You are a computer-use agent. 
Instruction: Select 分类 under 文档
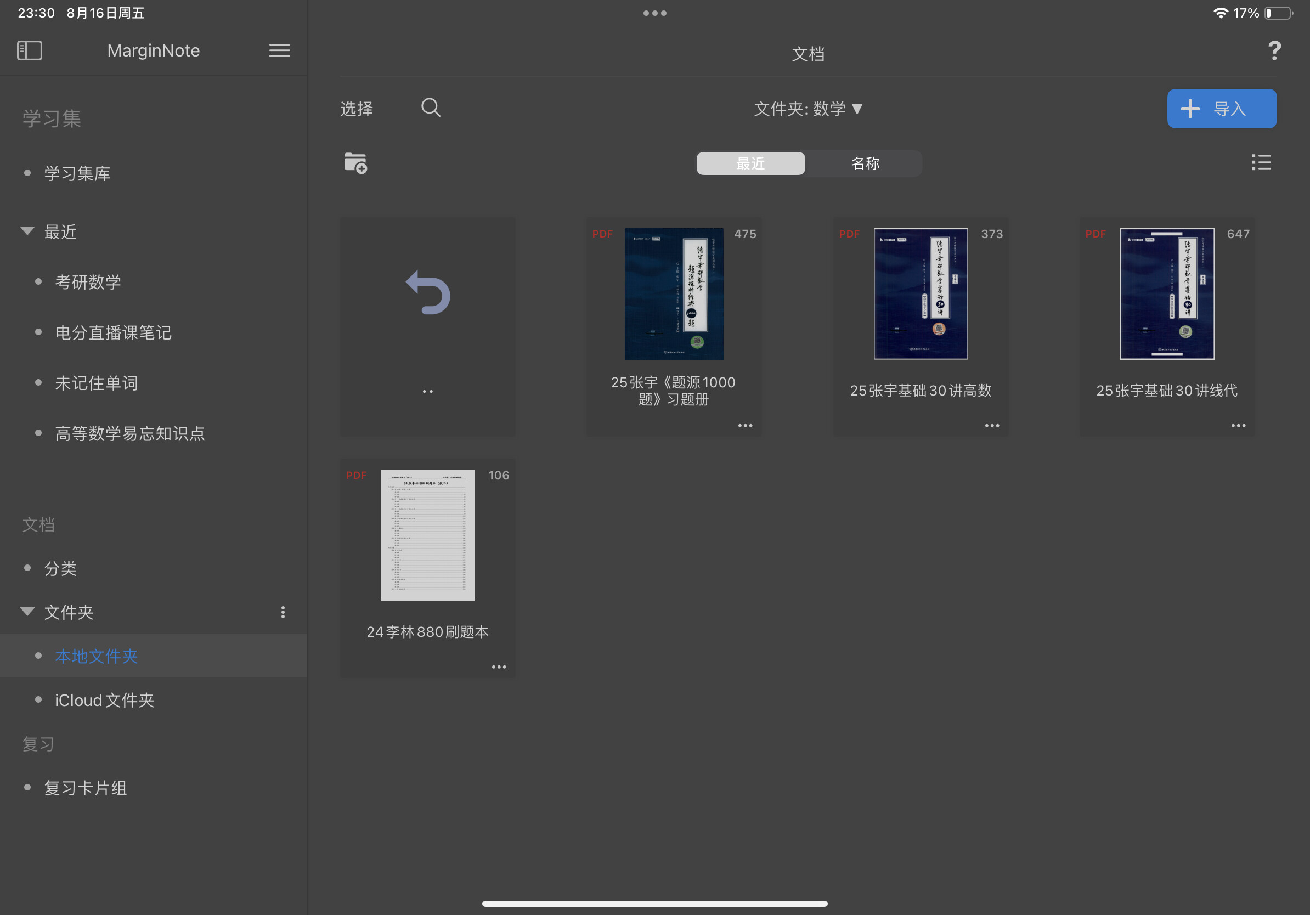60,568
